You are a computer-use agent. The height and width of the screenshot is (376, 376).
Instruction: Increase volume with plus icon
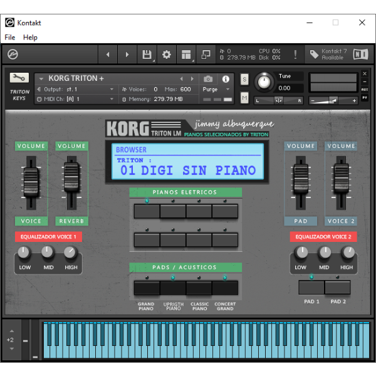tap(354, 101)
